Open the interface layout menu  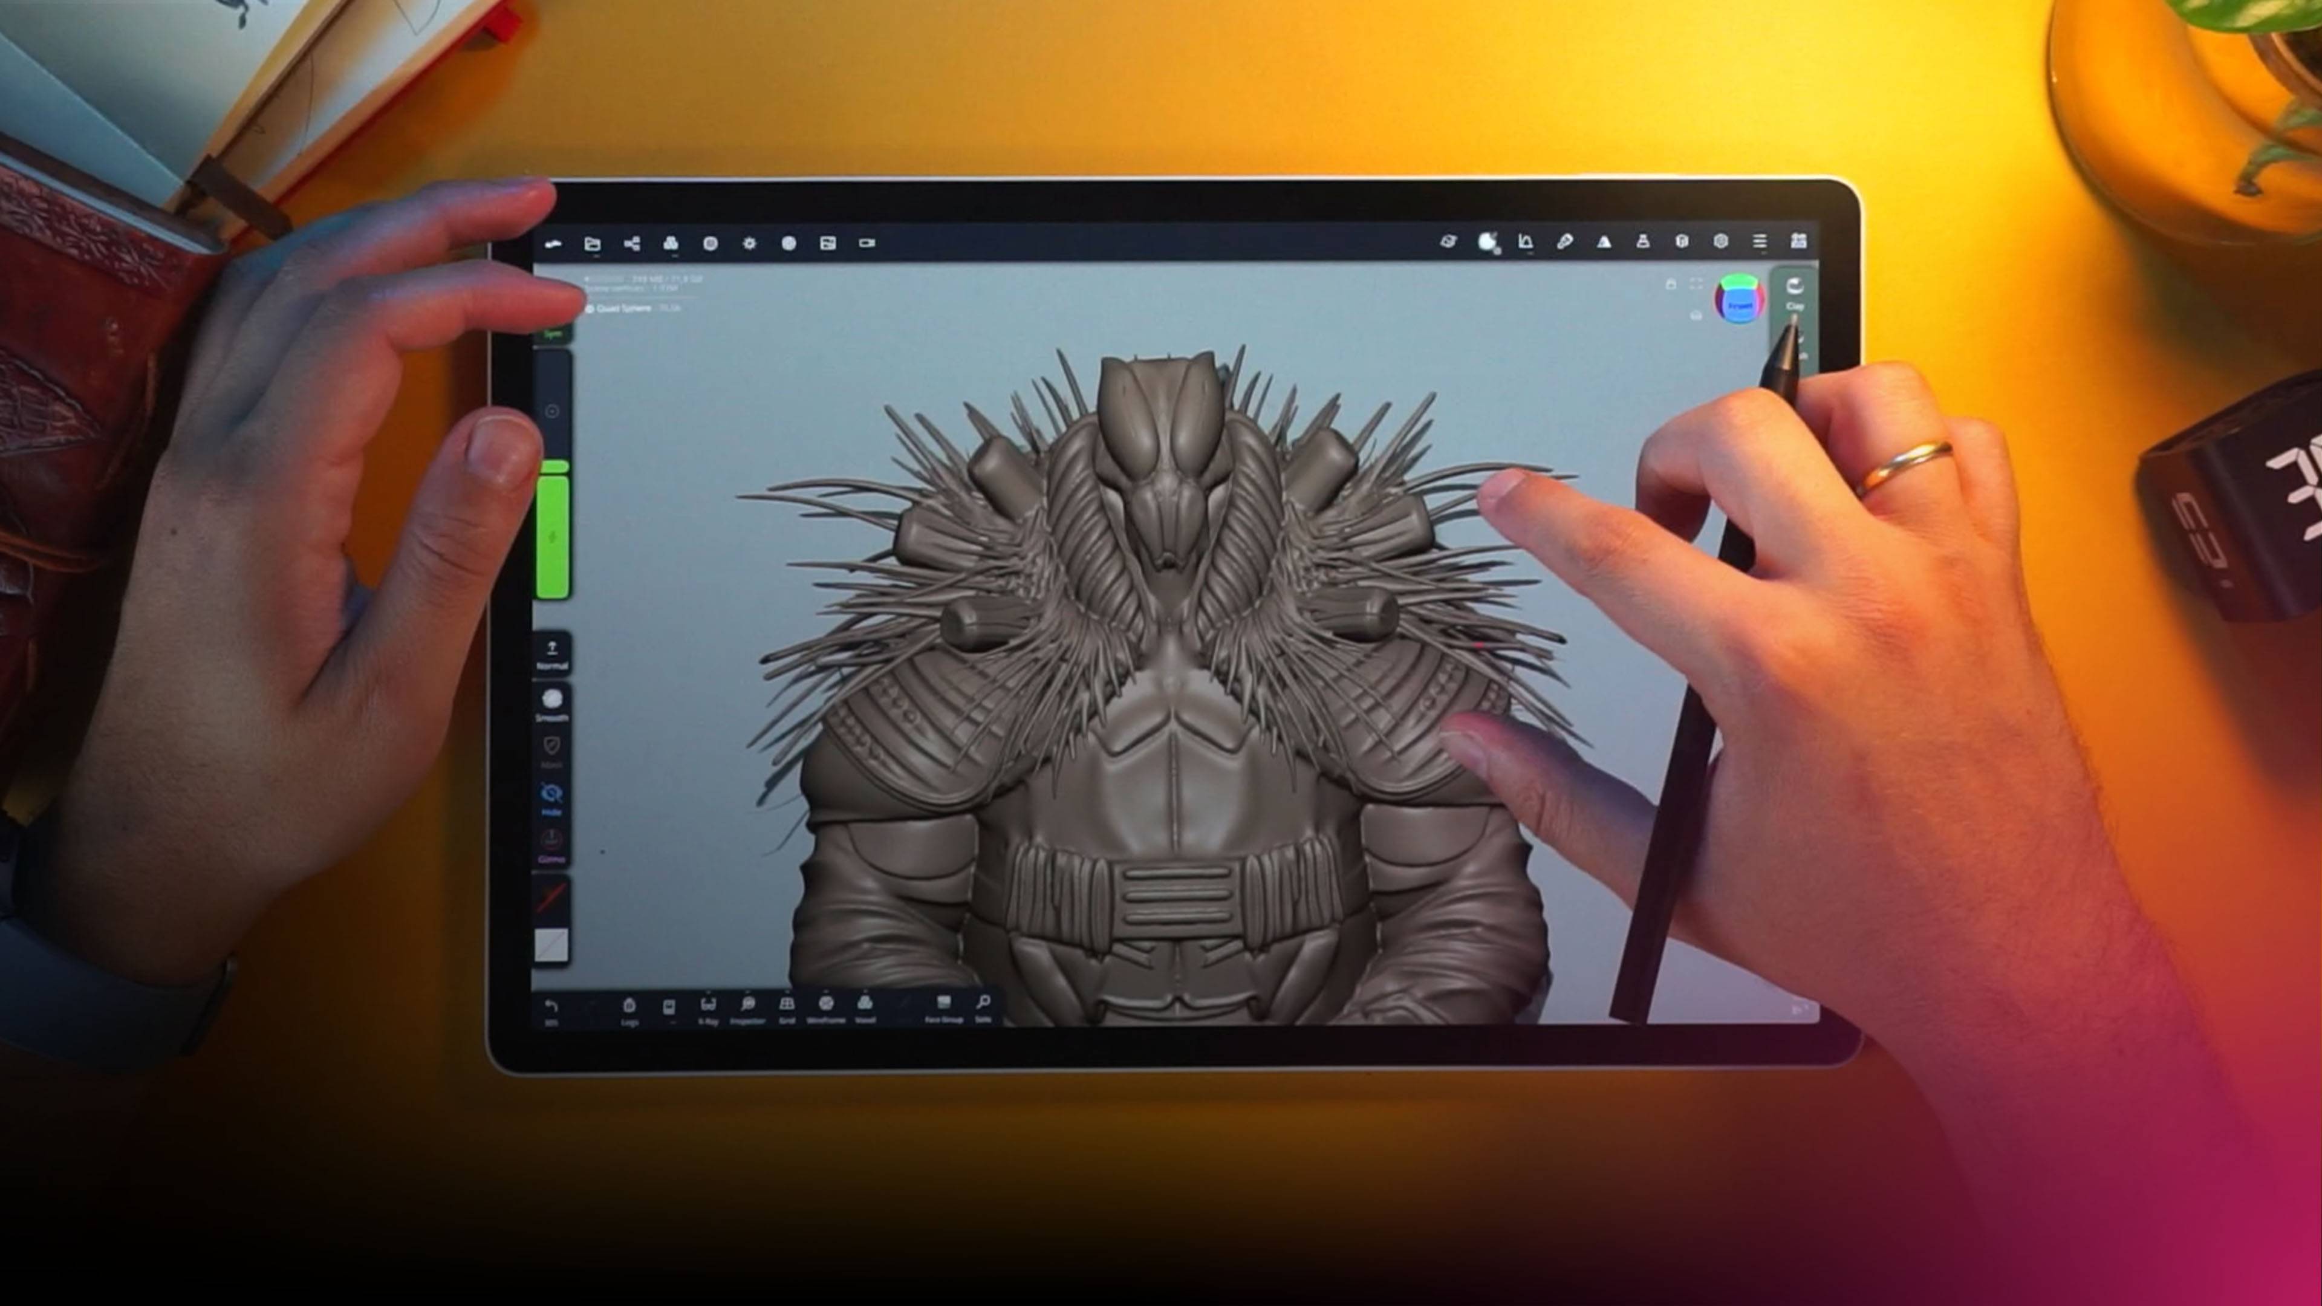coord(1797,243)
